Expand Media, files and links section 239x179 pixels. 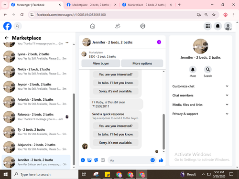[x=200, y=105]
